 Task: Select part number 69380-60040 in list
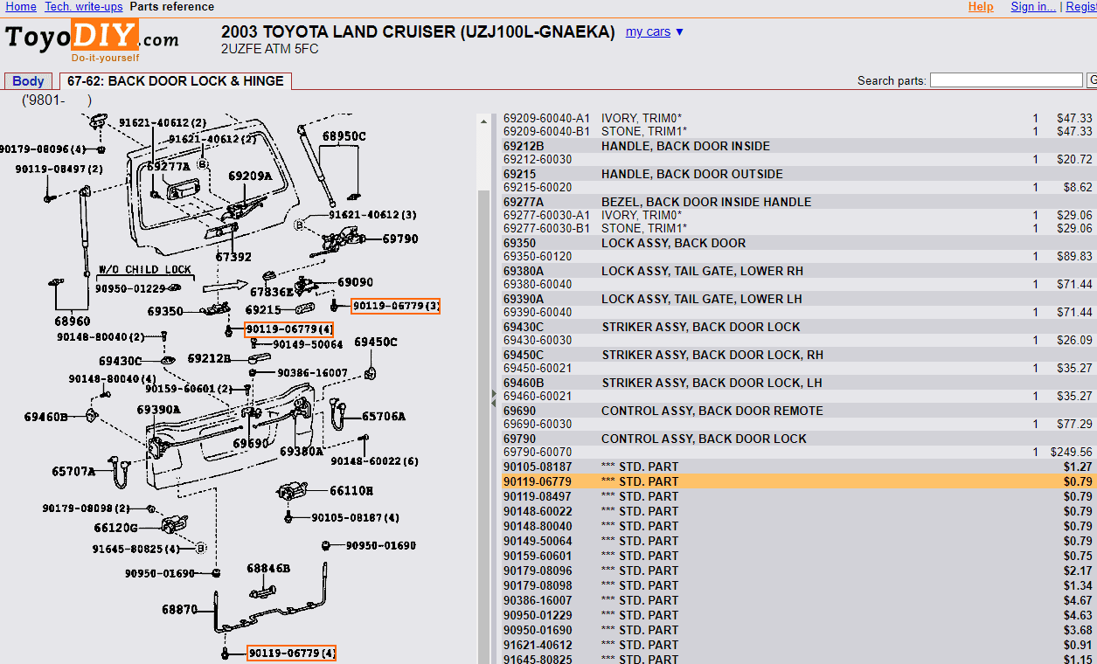(538, 284)
